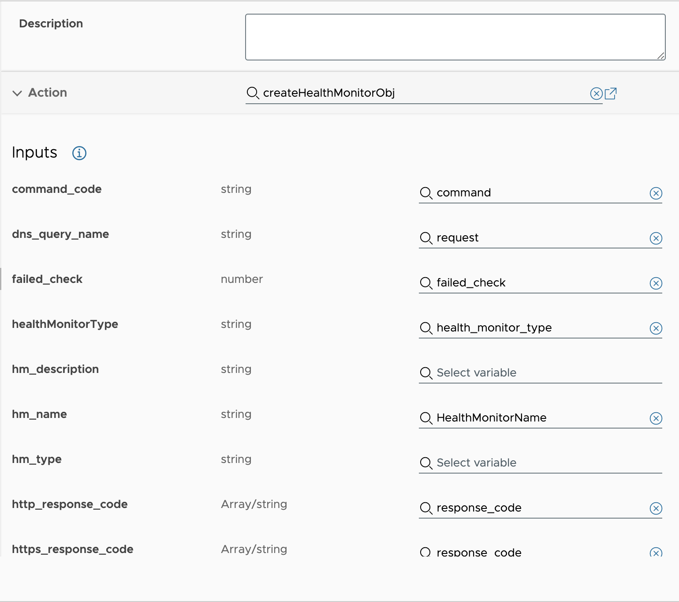Click the HealthMonitorName variable field
Viewport: 679px width, 602px height.
point(533,418)
